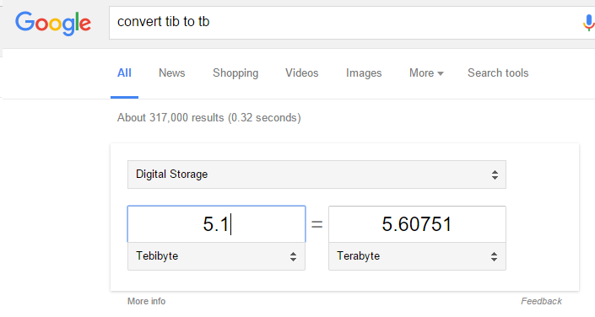Open the Images tab
This screenshot has height=317, width=595.
(364, 73)
